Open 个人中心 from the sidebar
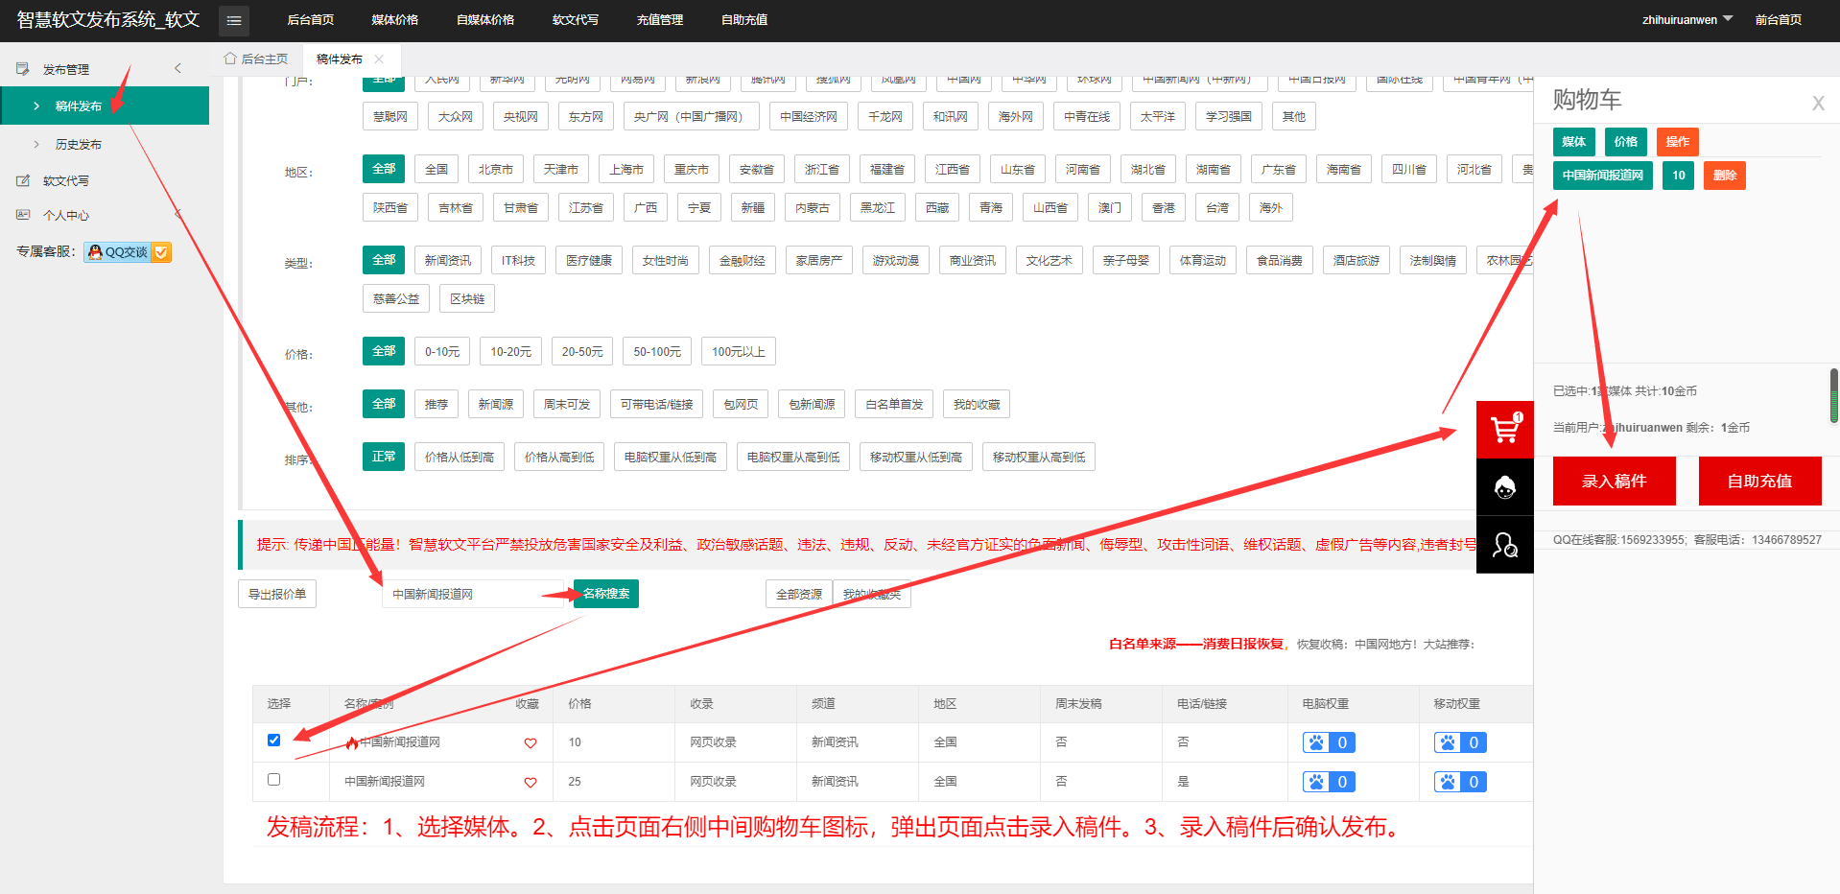This screenshot has width=1840, height=894. click(x=67, y=215)
